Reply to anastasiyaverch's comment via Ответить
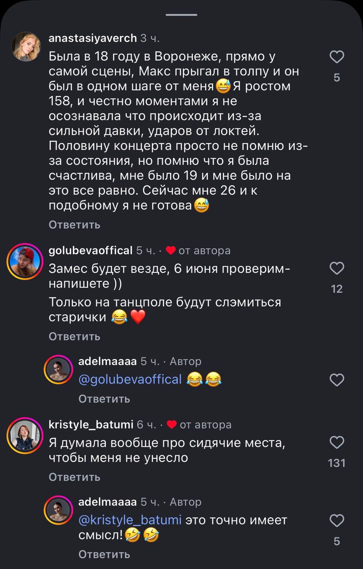 pos(74,225)
